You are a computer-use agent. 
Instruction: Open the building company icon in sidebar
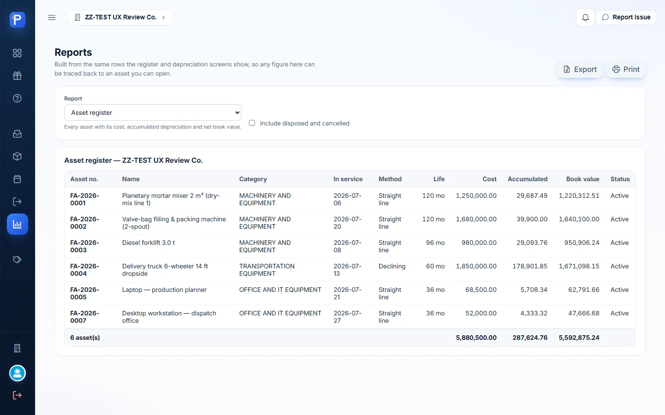pyautogui.click(x=17, y=348)
